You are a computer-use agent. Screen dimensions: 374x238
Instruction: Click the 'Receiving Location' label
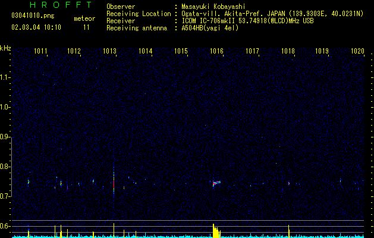139,14
